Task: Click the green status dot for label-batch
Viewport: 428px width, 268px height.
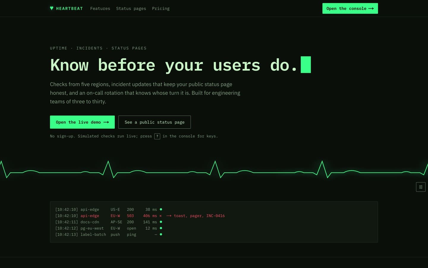Action: (161, 234)
